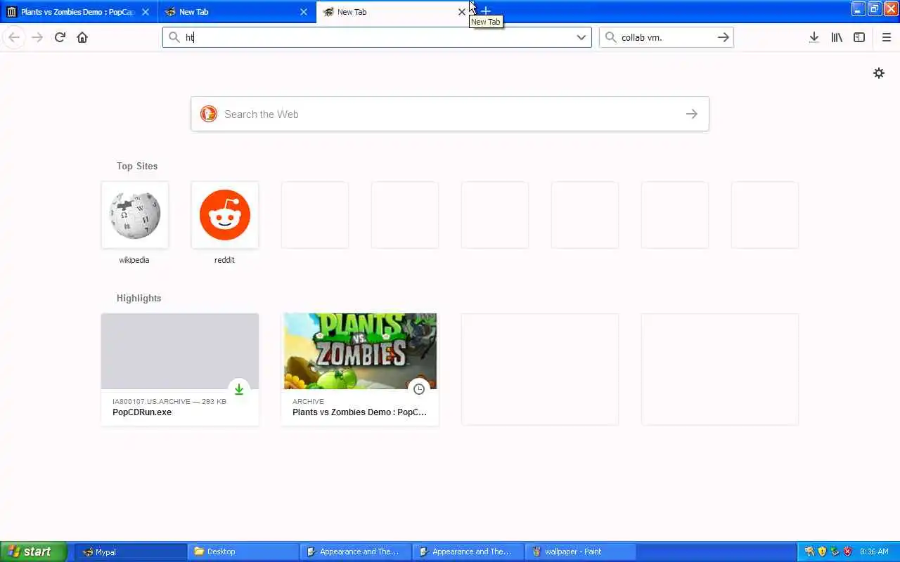900x562 pixels.
Task: Open the Plants vs Zombies highlight thumbnail
Action: pos(360,351)
